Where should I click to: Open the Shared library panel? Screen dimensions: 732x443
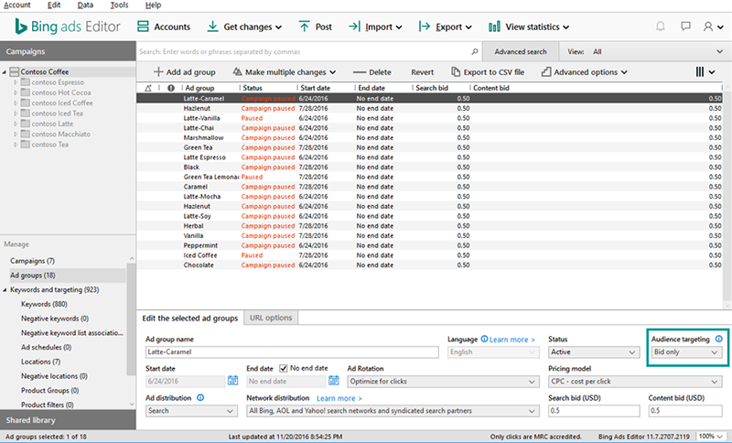68,419
